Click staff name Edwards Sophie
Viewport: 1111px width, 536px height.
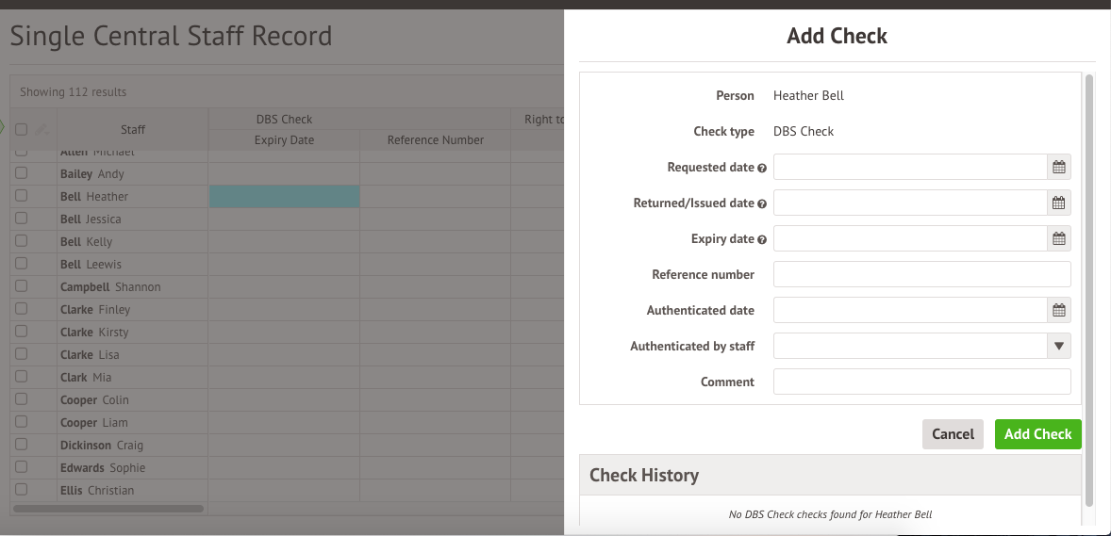click(x=103, y=468)
